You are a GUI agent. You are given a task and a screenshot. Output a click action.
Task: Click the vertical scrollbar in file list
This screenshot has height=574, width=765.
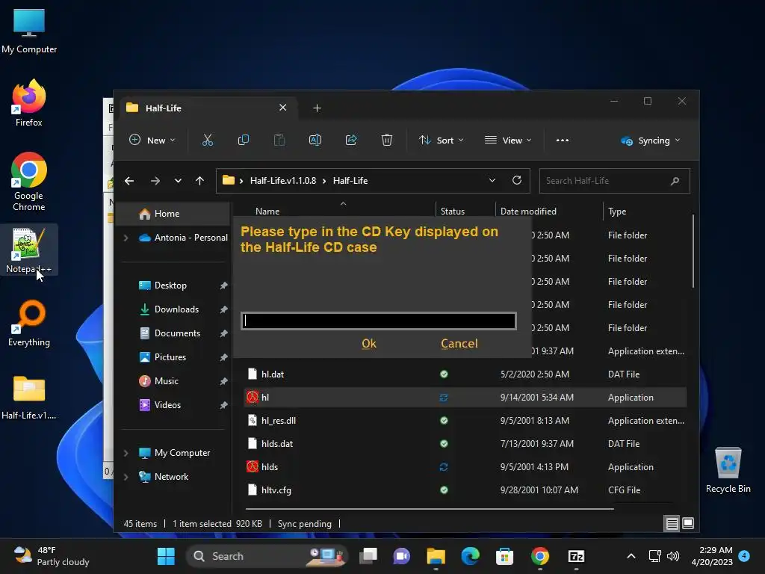tap(693, 251)
